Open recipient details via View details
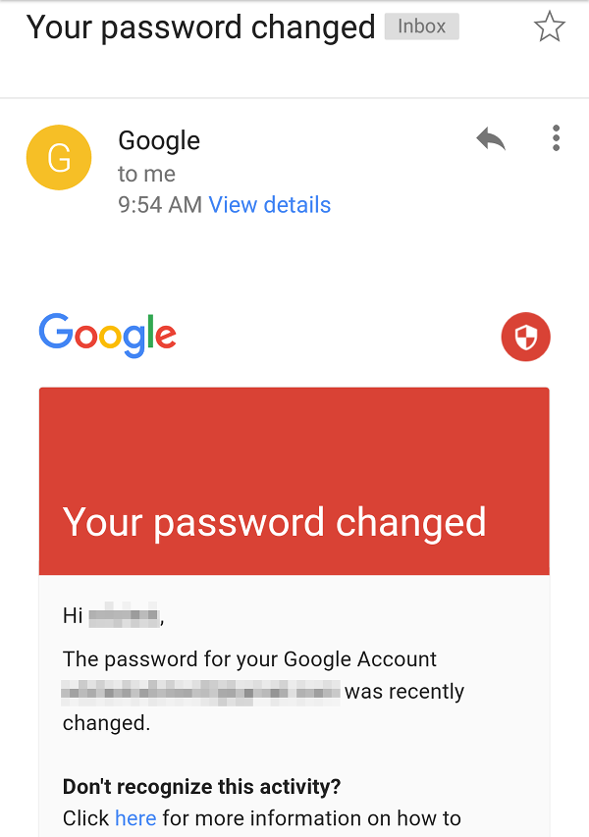Image resolution: width=589 pixels, height=837 pixels. coord(270,205)
